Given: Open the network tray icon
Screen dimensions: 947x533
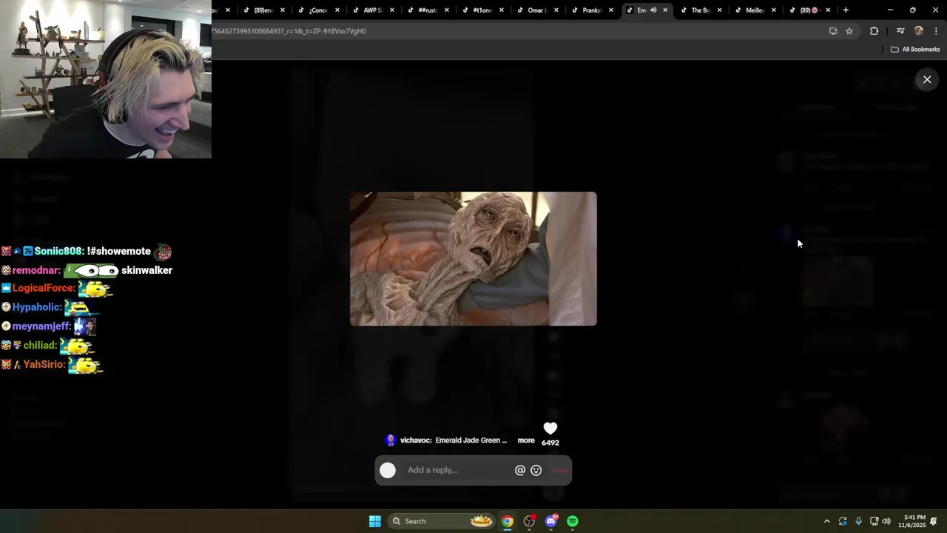Looking at the screenshot, I should (x=874, y=521).
